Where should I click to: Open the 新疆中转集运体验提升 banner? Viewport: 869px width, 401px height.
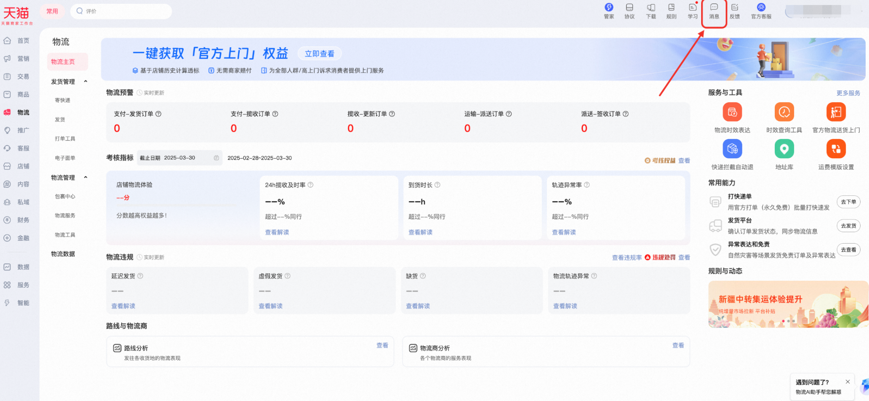[x=788, y=304]
